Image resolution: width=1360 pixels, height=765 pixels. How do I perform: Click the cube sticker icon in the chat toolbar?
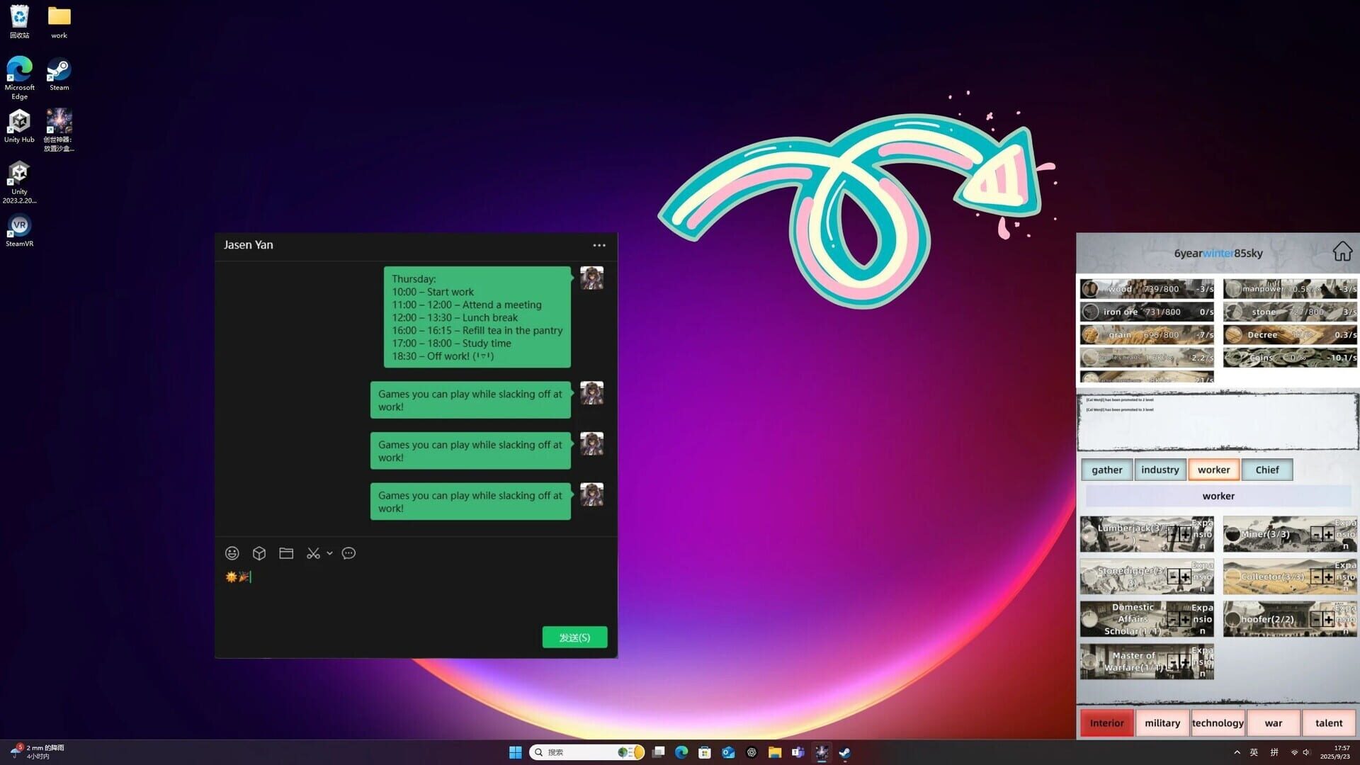tap(259, 553)
